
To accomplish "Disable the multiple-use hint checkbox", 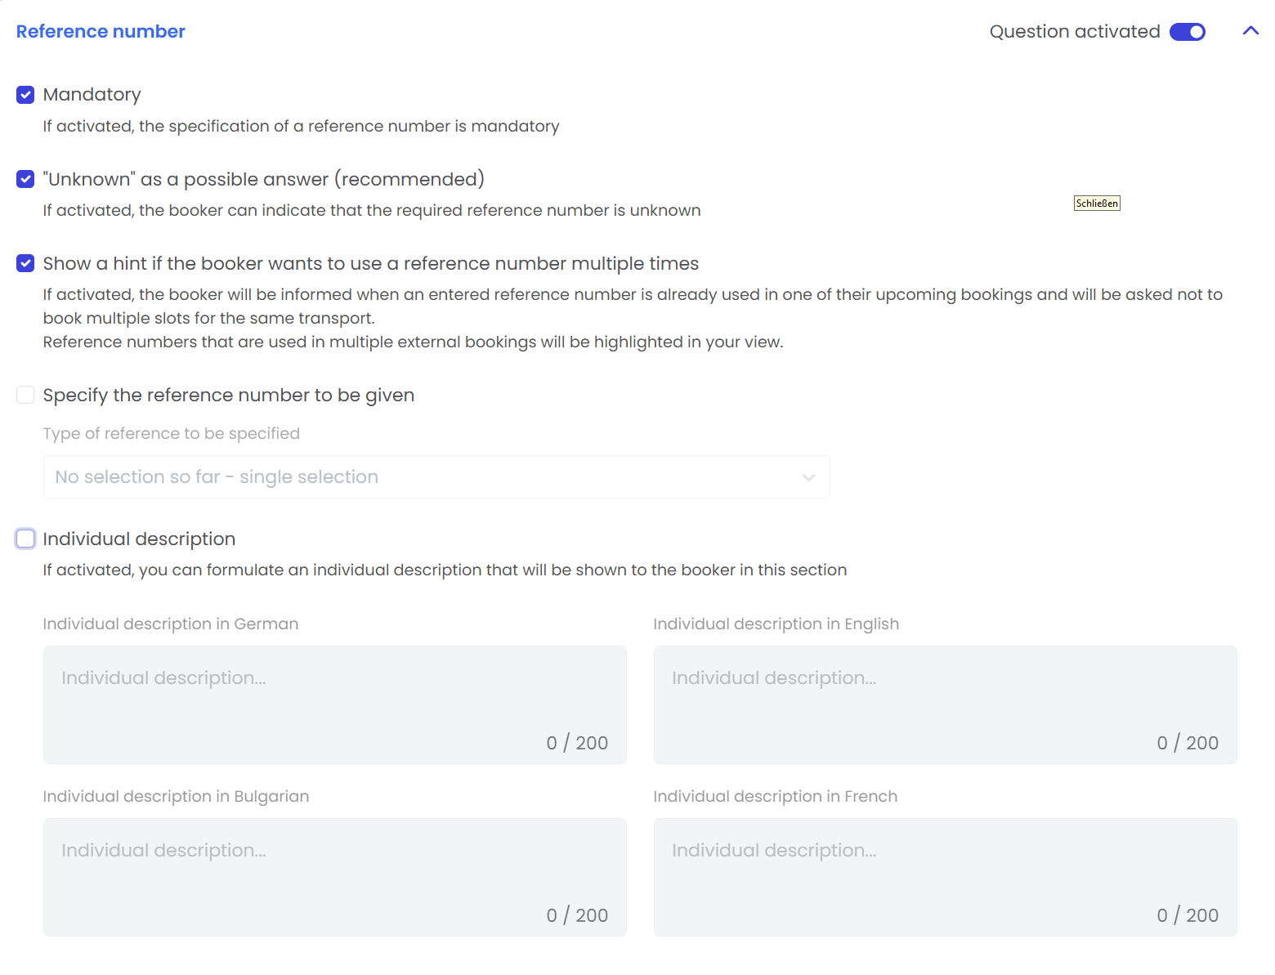I will (26, 263).
